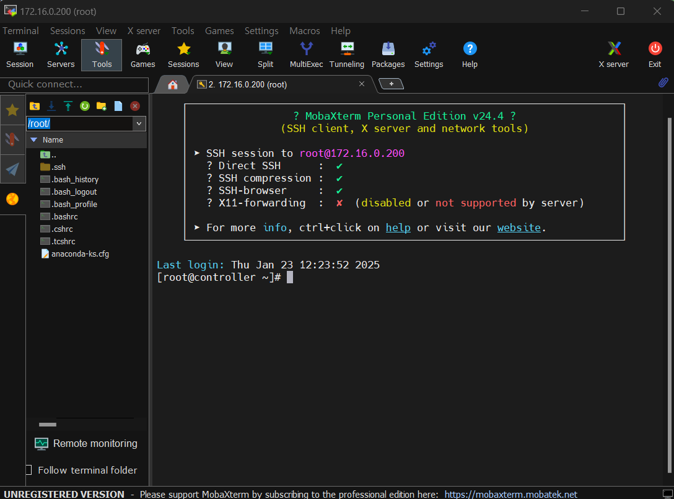Close the 172.16.0.200 session tab
Screen dimensions: 674x499
tap(362, 84)
